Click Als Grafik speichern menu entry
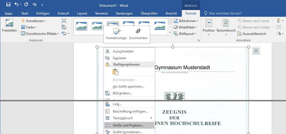286x134 pixels. [128, 87]
